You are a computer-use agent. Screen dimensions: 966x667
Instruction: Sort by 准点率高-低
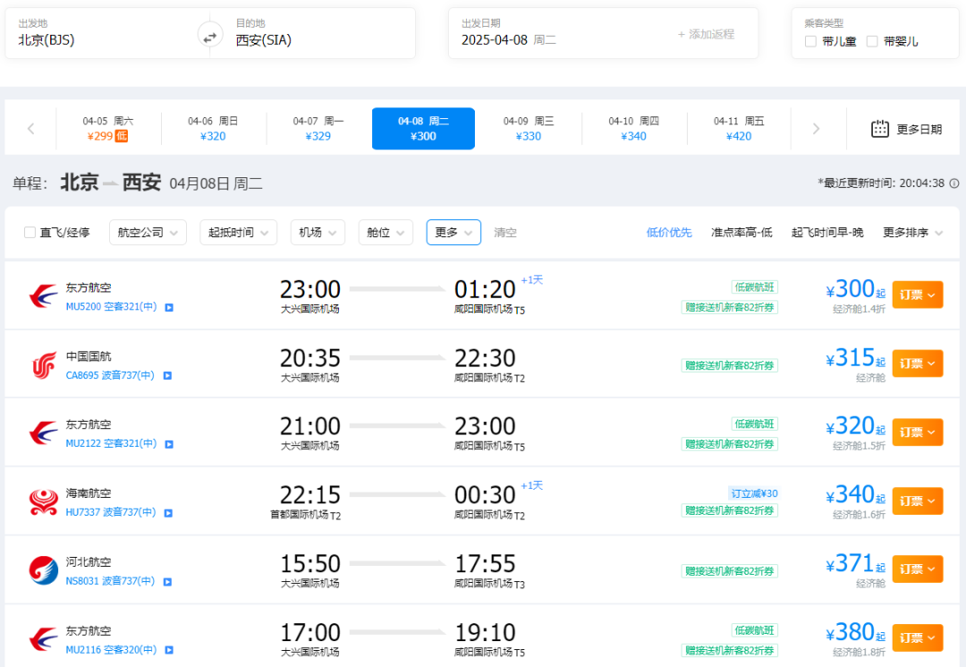(741, 233)
